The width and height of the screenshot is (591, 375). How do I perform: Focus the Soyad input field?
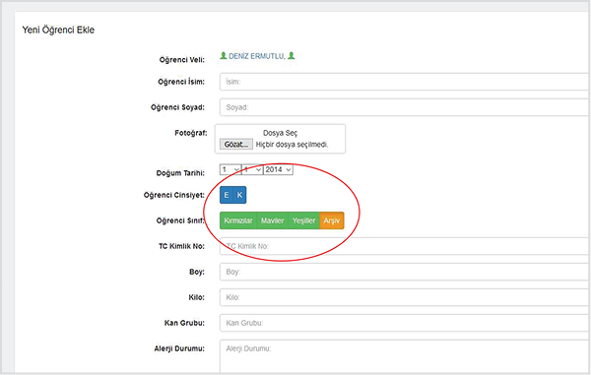[405, 107]
